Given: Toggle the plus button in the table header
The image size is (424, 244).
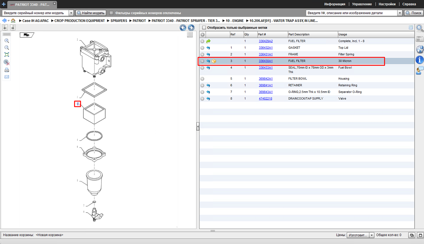Looking at the screenshot, I should 203,34.
